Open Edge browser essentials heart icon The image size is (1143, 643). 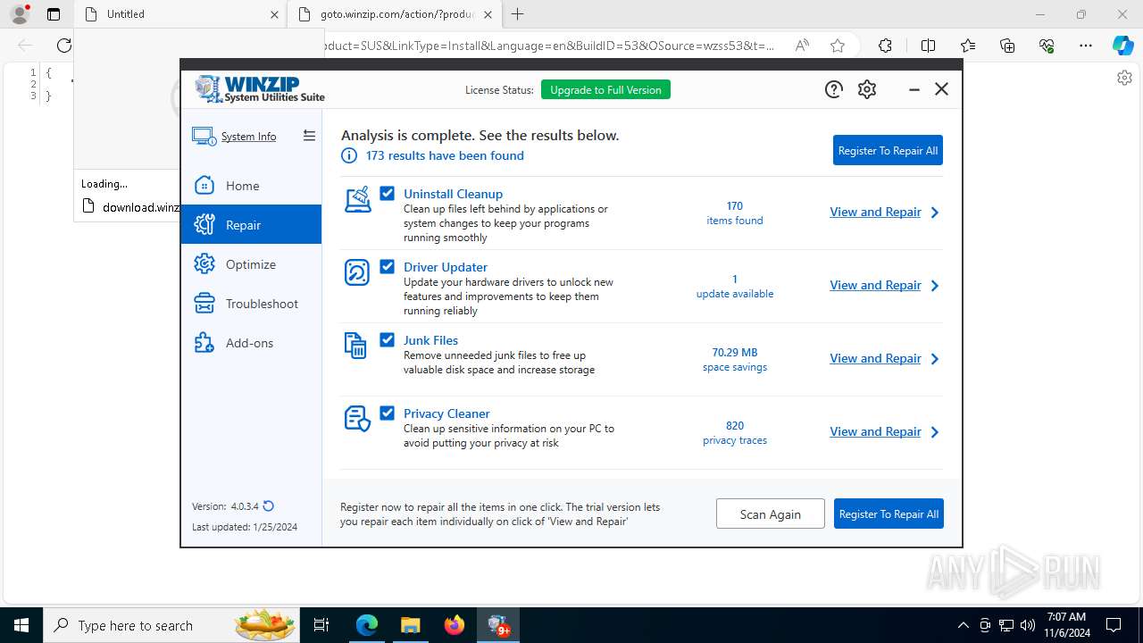click(1047, 46)
